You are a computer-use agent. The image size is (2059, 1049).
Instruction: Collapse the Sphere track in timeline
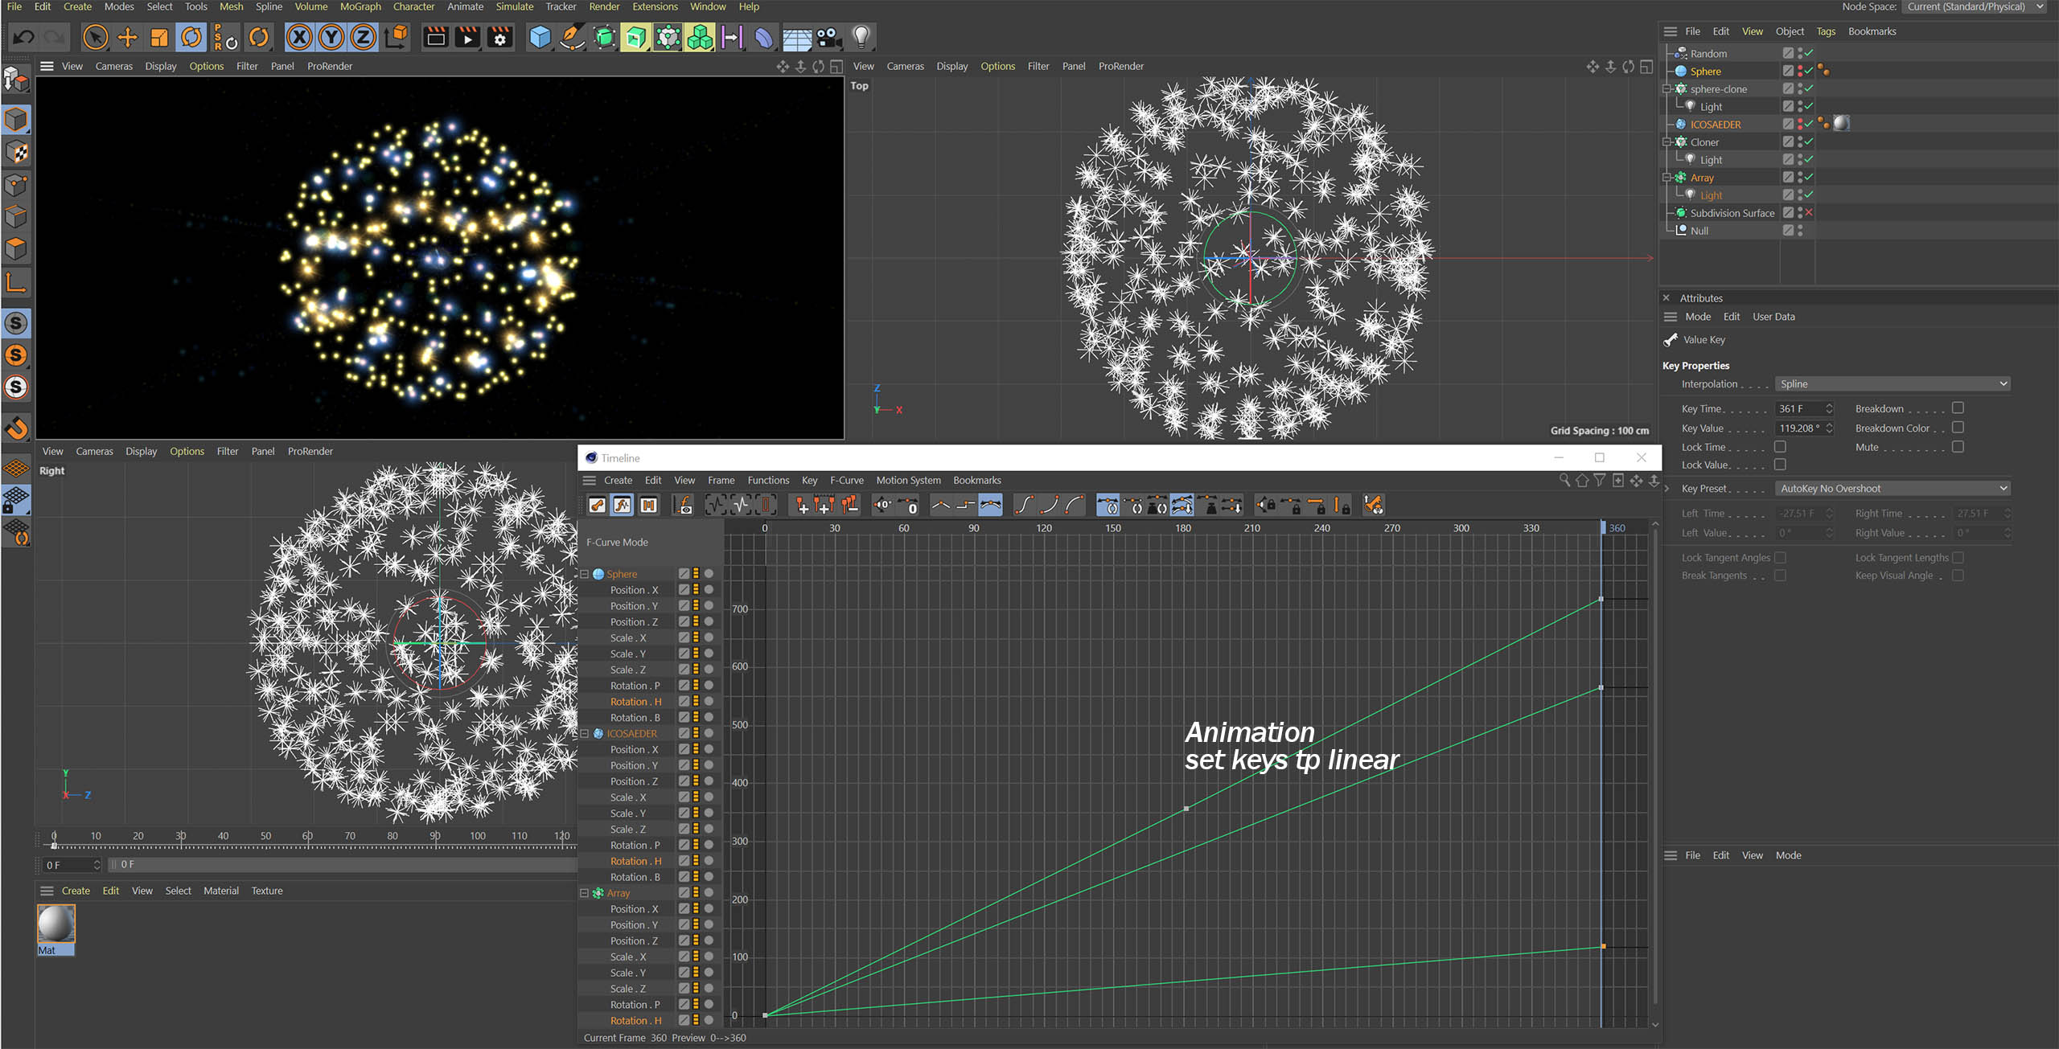click(585, 574)
